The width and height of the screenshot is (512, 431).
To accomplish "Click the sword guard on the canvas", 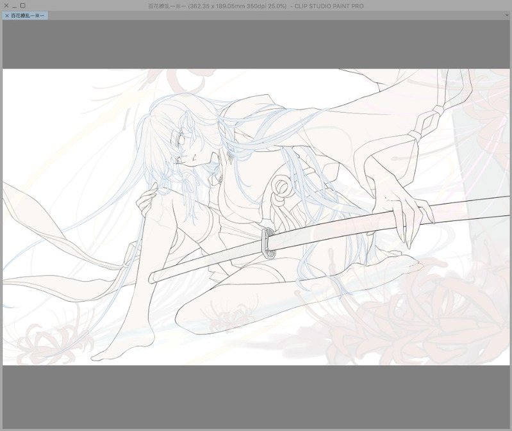I will point(269,243).
